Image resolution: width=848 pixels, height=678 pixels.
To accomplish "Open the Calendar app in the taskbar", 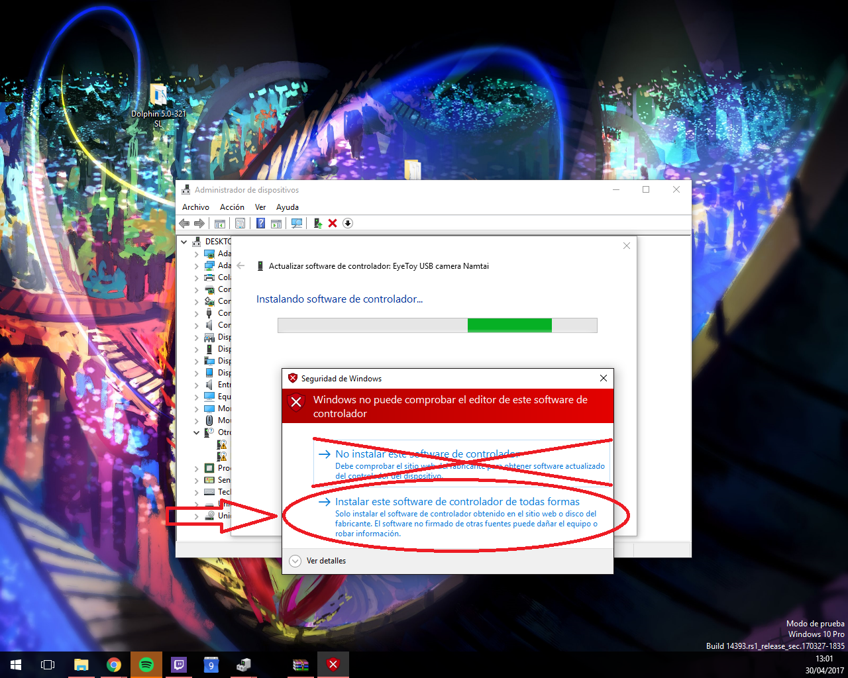I will tap(211, 665).
